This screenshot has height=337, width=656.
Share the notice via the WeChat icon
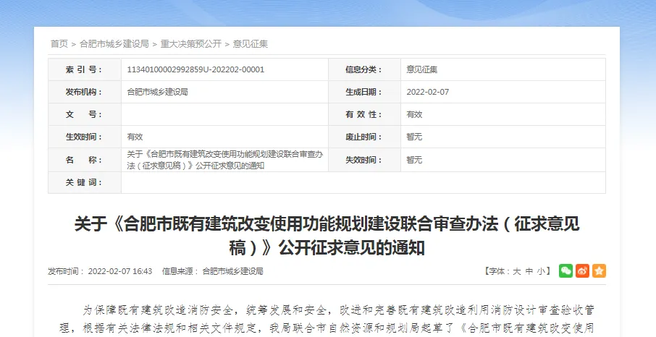(565, 271)
